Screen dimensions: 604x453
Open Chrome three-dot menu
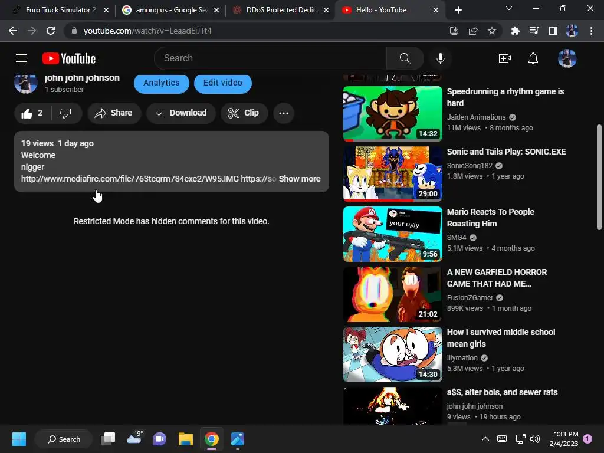(591, 31)
